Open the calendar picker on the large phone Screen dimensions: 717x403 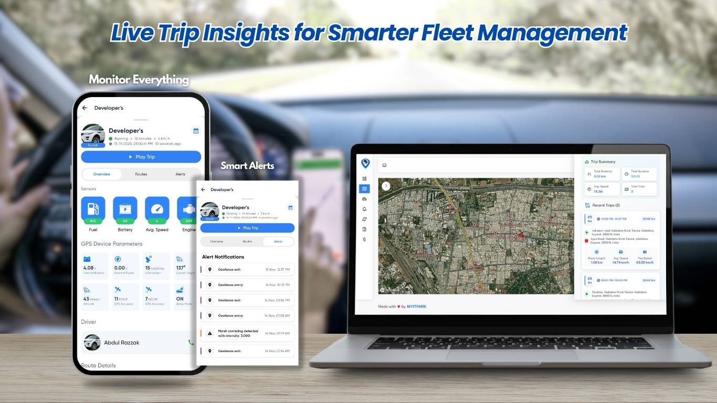tap(196, 131)
